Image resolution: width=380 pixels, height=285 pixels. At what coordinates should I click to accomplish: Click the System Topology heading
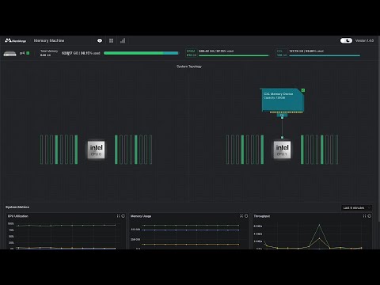point(189,66)
